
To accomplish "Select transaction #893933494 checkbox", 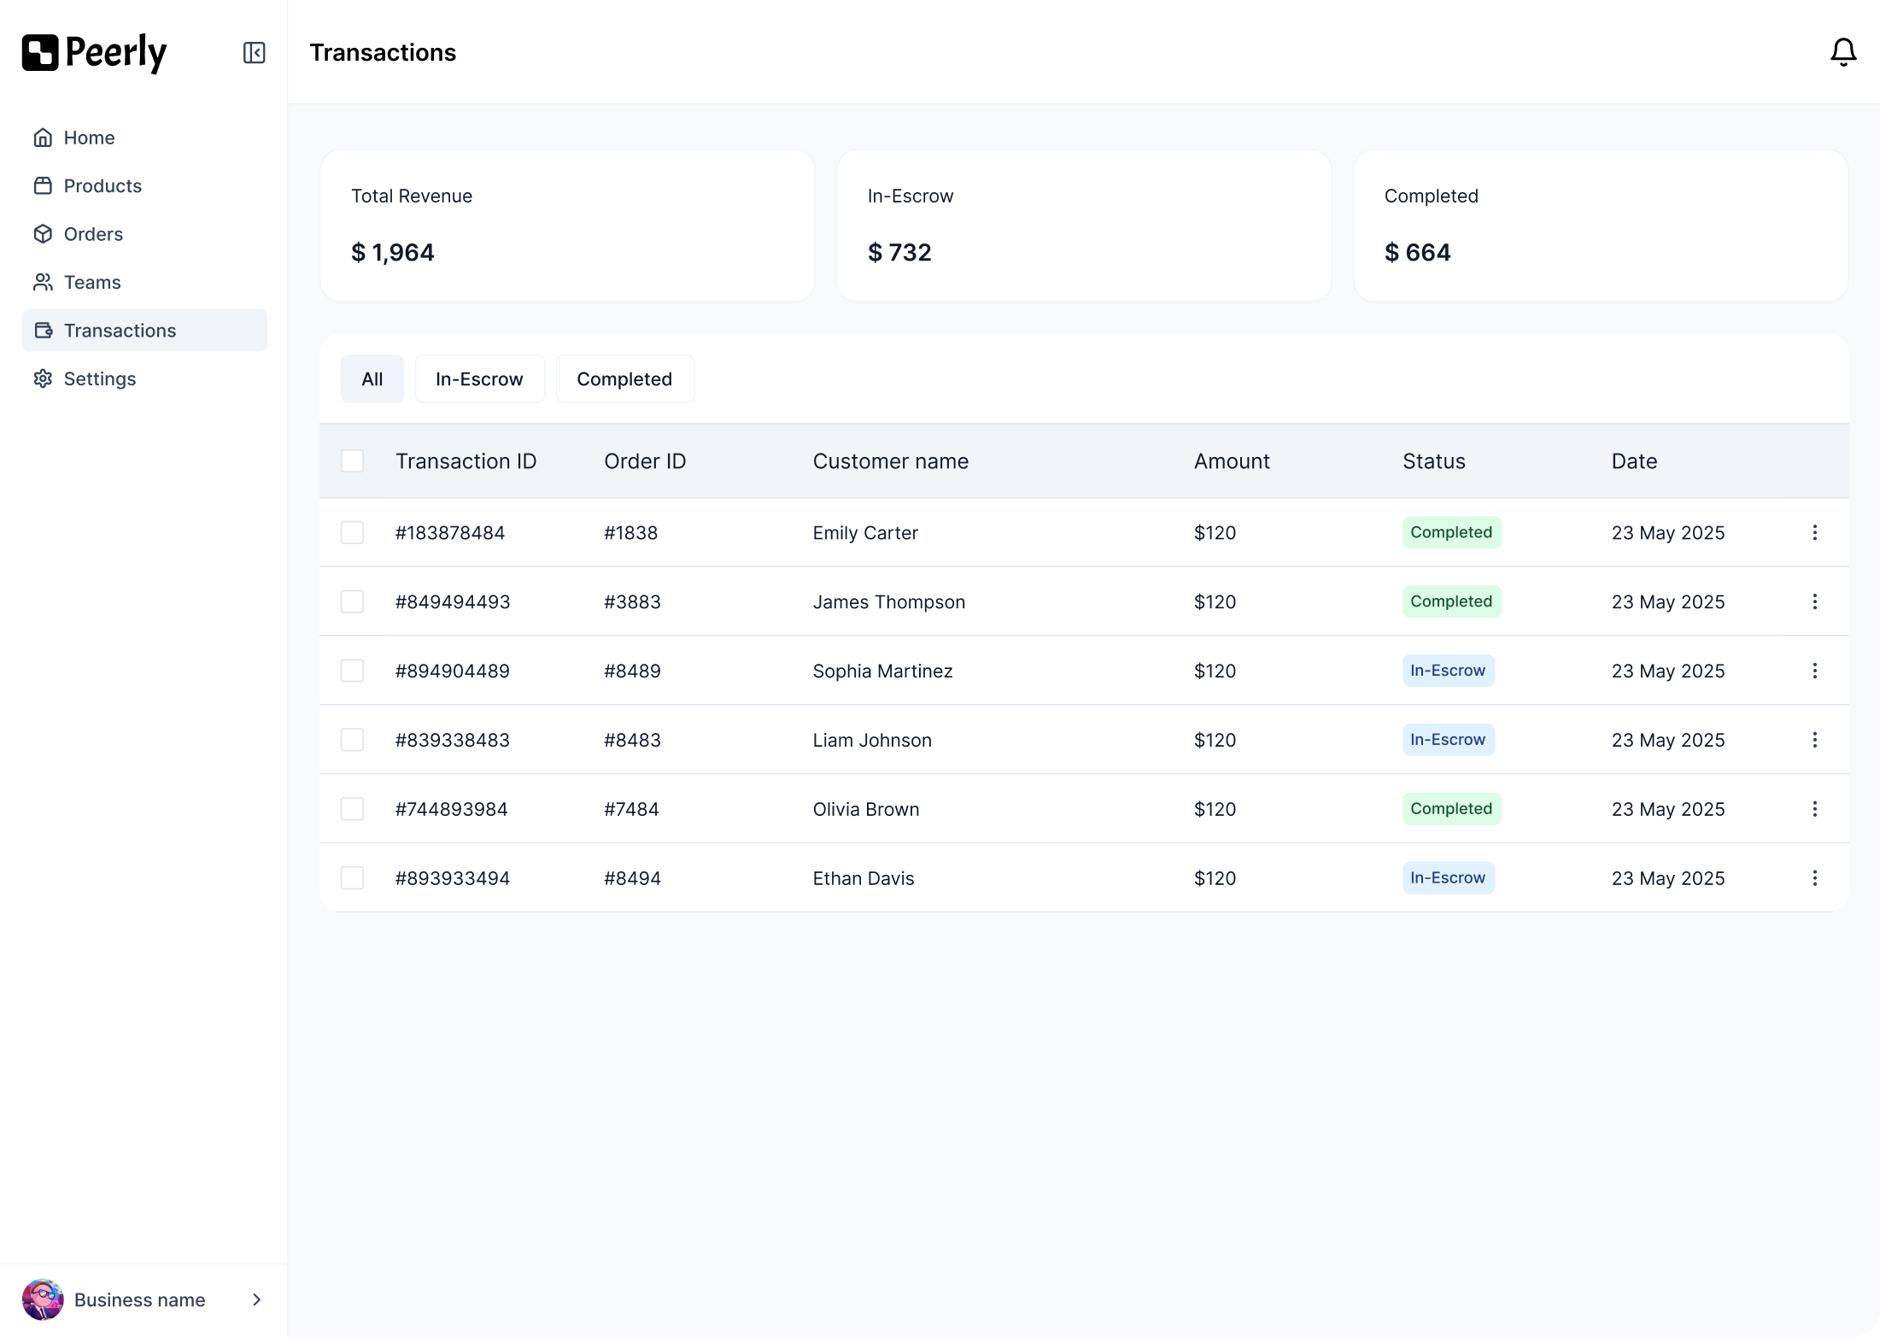I will 352,878.
